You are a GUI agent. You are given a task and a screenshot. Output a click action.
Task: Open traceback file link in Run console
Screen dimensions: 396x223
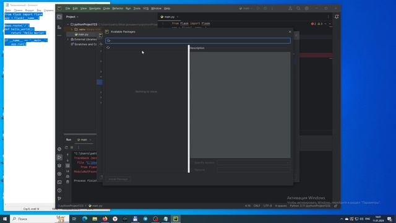click(x=92, y=162)
